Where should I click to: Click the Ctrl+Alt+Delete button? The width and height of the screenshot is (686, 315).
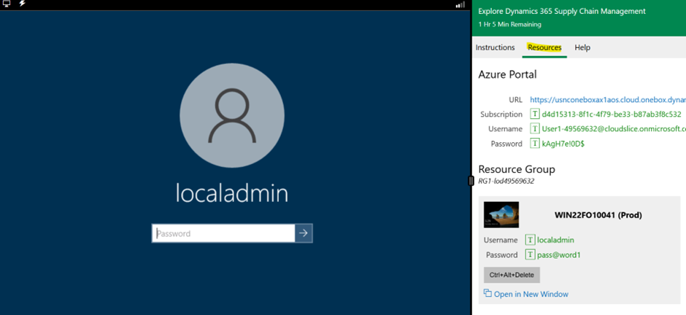point(512,275)
